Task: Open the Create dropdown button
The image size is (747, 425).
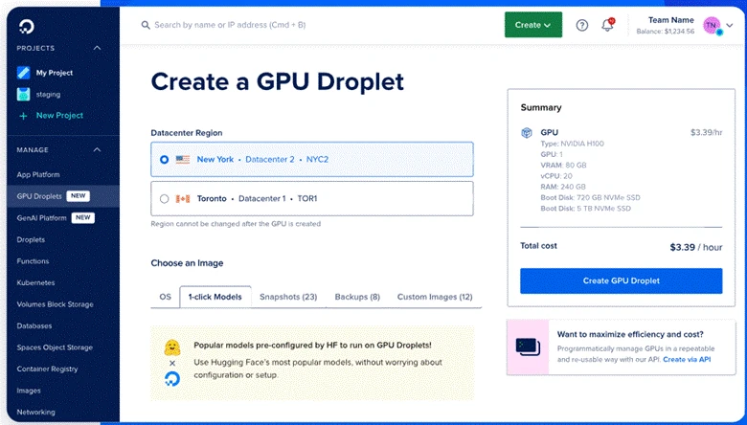Action: [533, 25]
